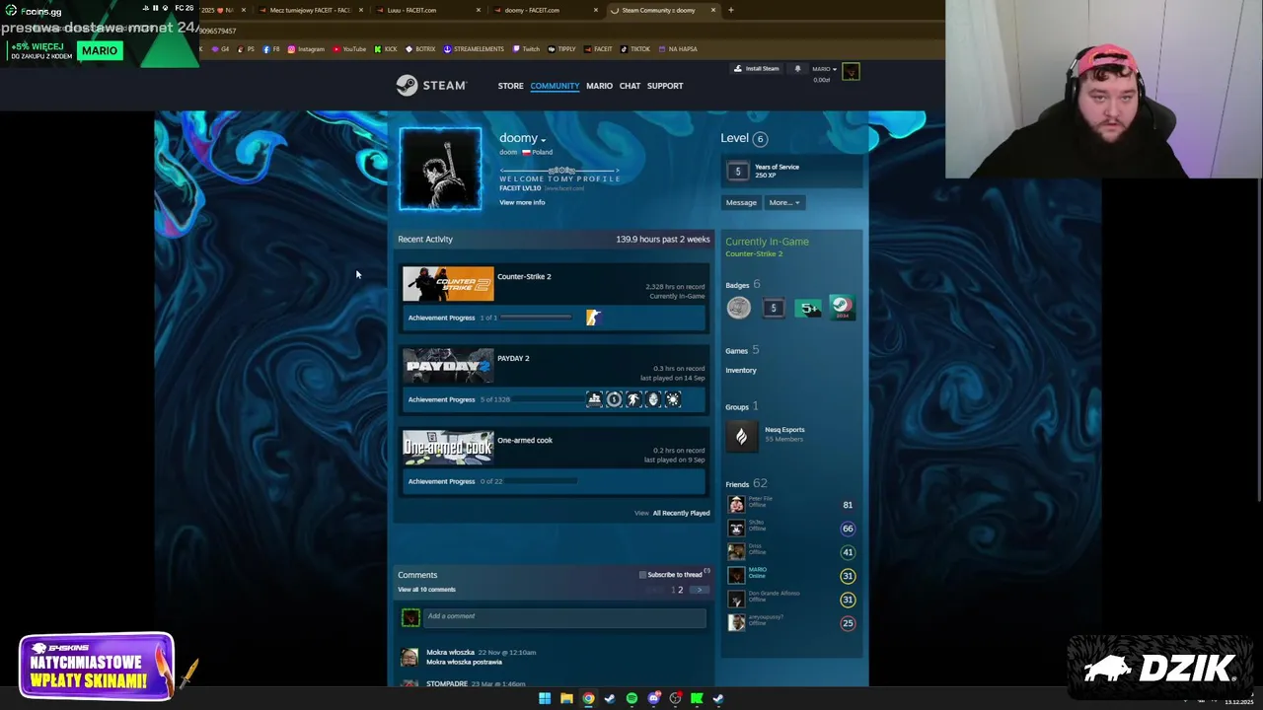
Task: Click the Message button
Action: click(x=741, y=202)
